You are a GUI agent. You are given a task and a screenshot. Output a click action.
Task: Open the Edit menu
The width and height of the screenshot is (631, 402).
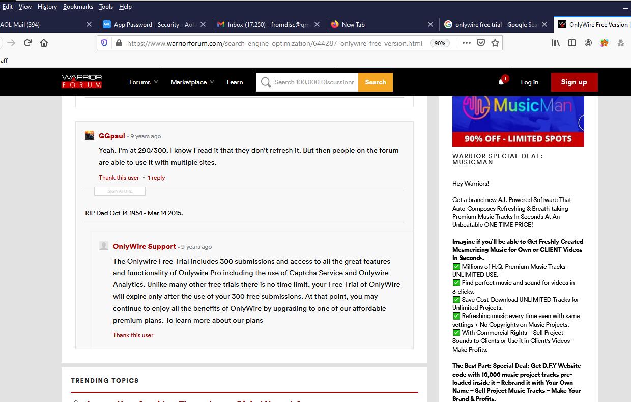point(7,7)
